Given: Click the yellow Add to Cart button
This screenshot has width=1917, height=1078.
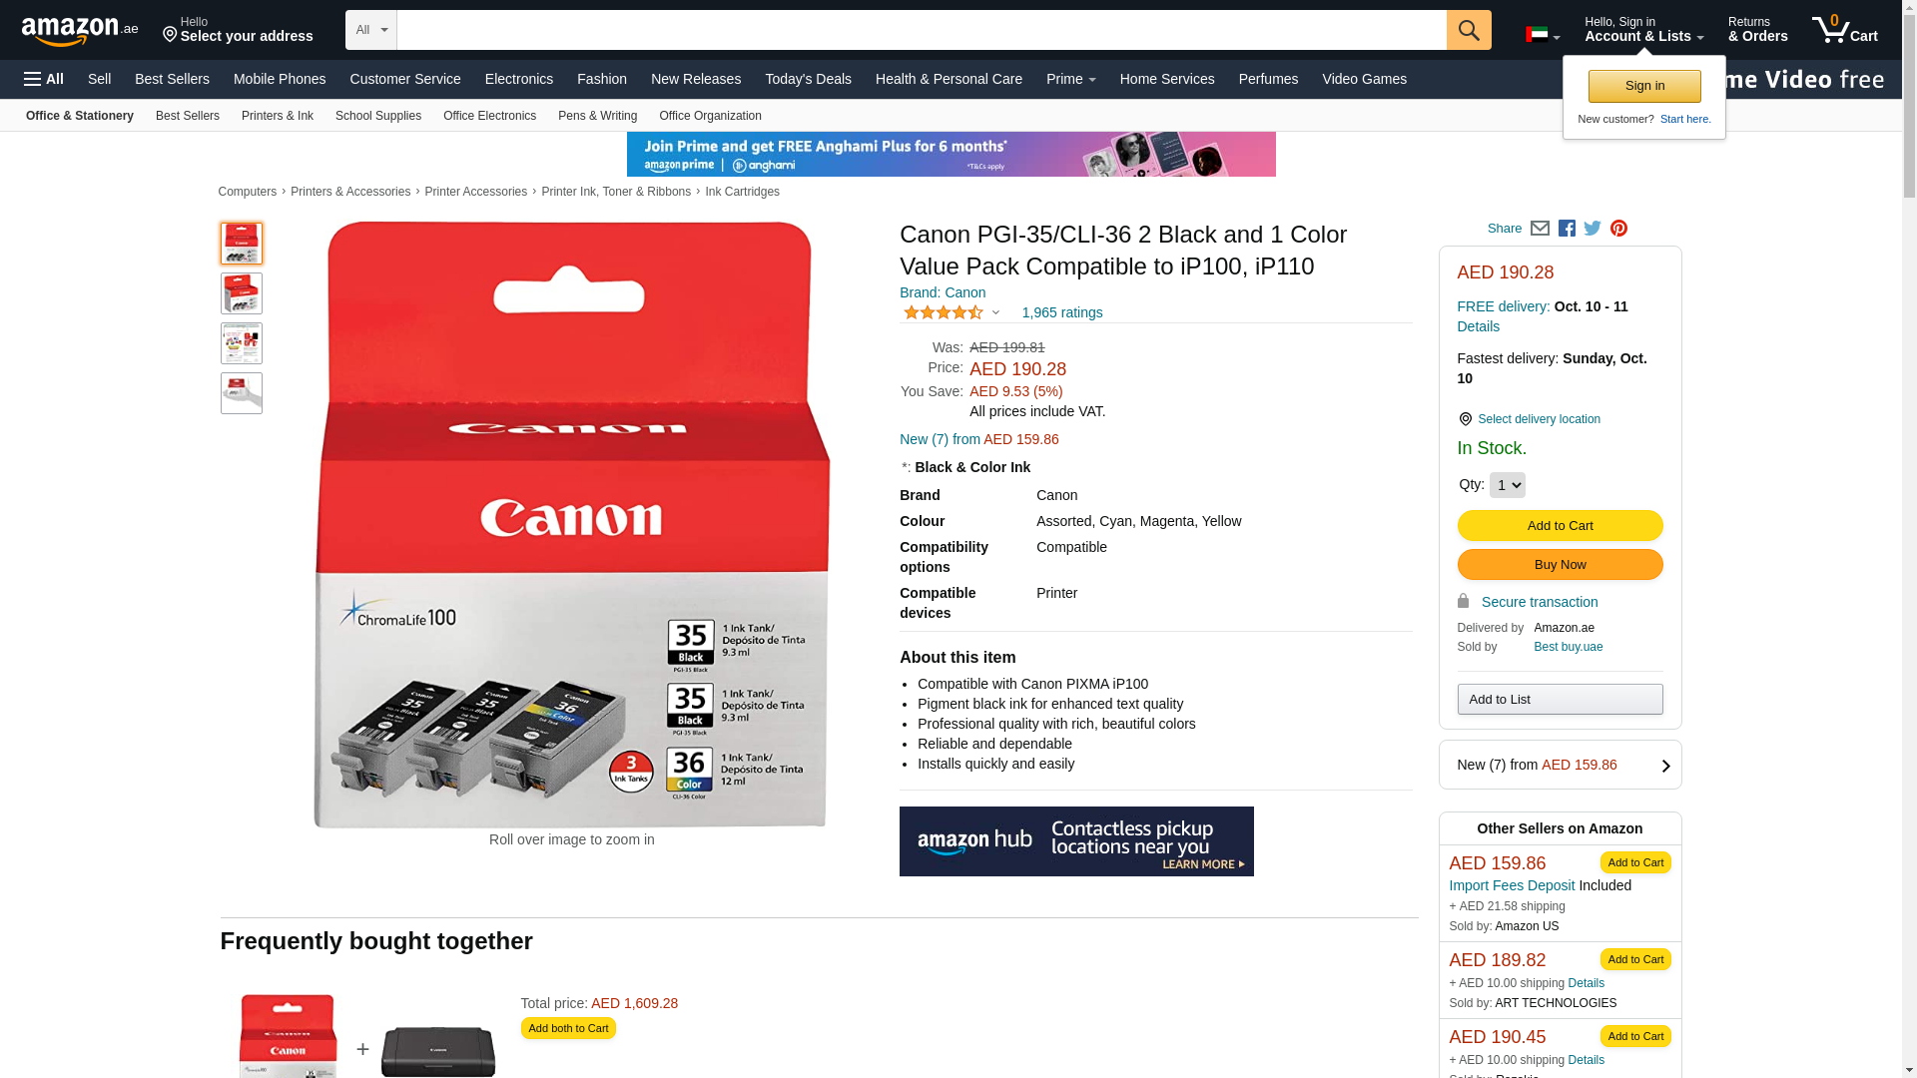Looking at the screenshot, I should [x=1560, y=526].
